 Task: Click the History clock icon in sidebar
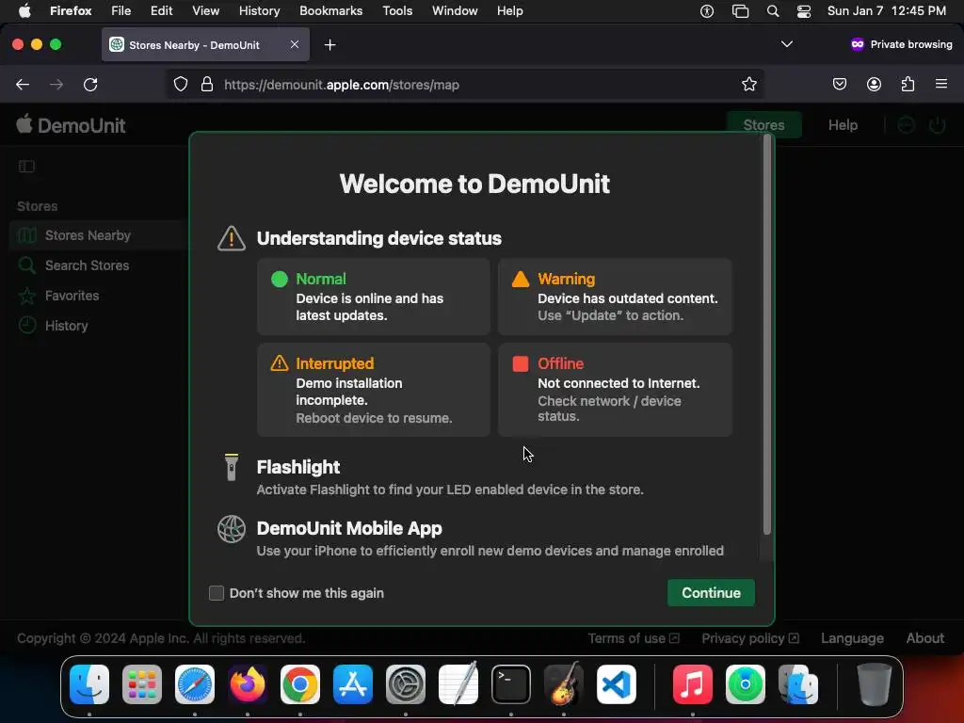click(27, 325)
